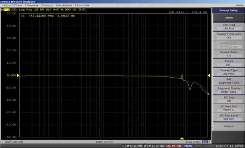The width and height of the screenshot is (245, 148).
Task: Click the yellow reference level arrow at left
Action: pyautogui.click(x=18, y=75)
